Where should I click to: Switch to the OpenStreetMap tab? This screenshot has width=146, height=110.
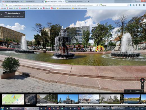click(x=33, y=2)
